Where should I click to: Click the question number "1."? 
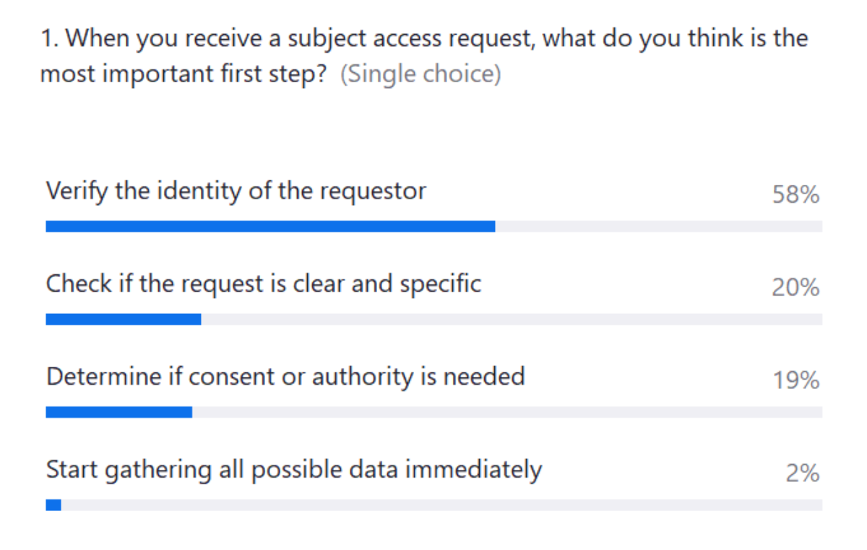tap(49, 38)
